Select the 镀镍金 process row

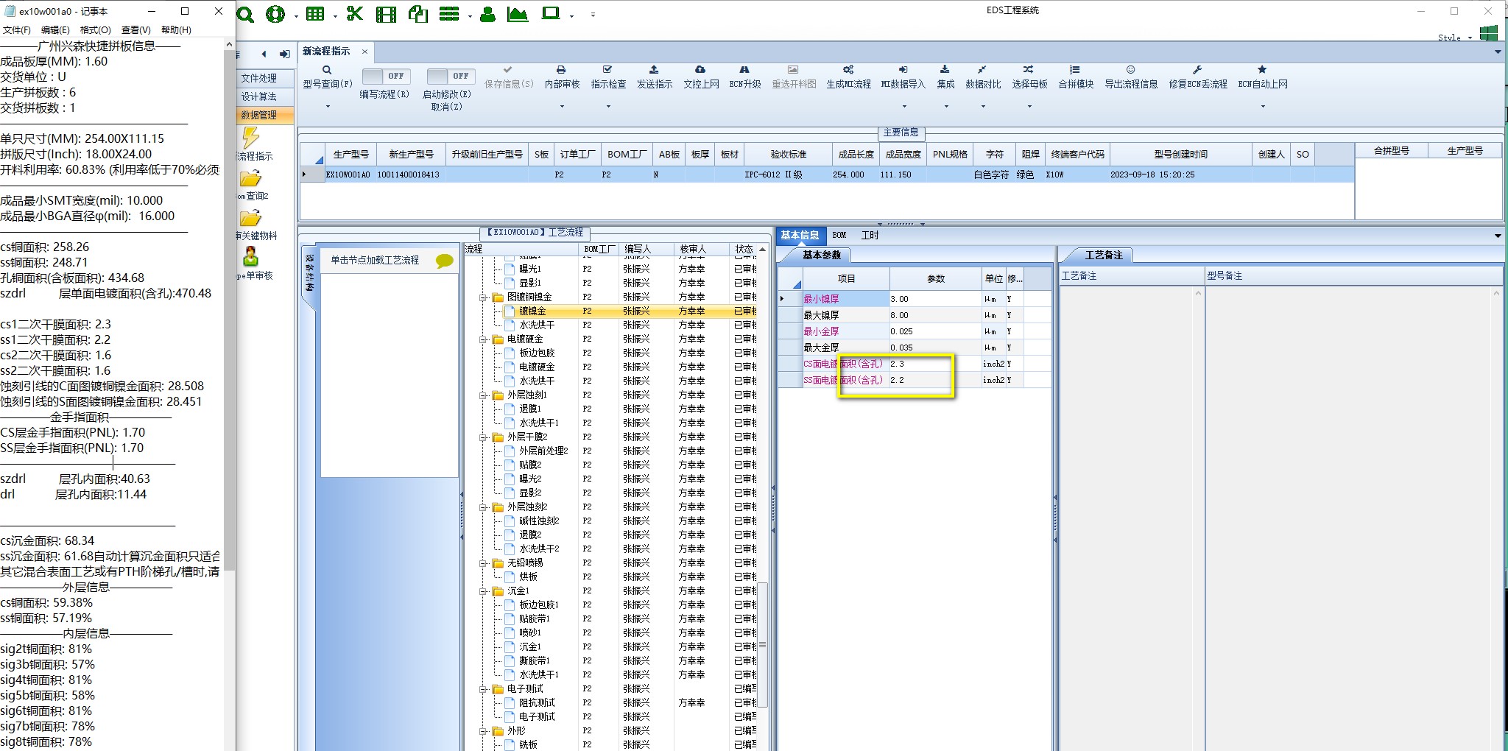point(615,311)
